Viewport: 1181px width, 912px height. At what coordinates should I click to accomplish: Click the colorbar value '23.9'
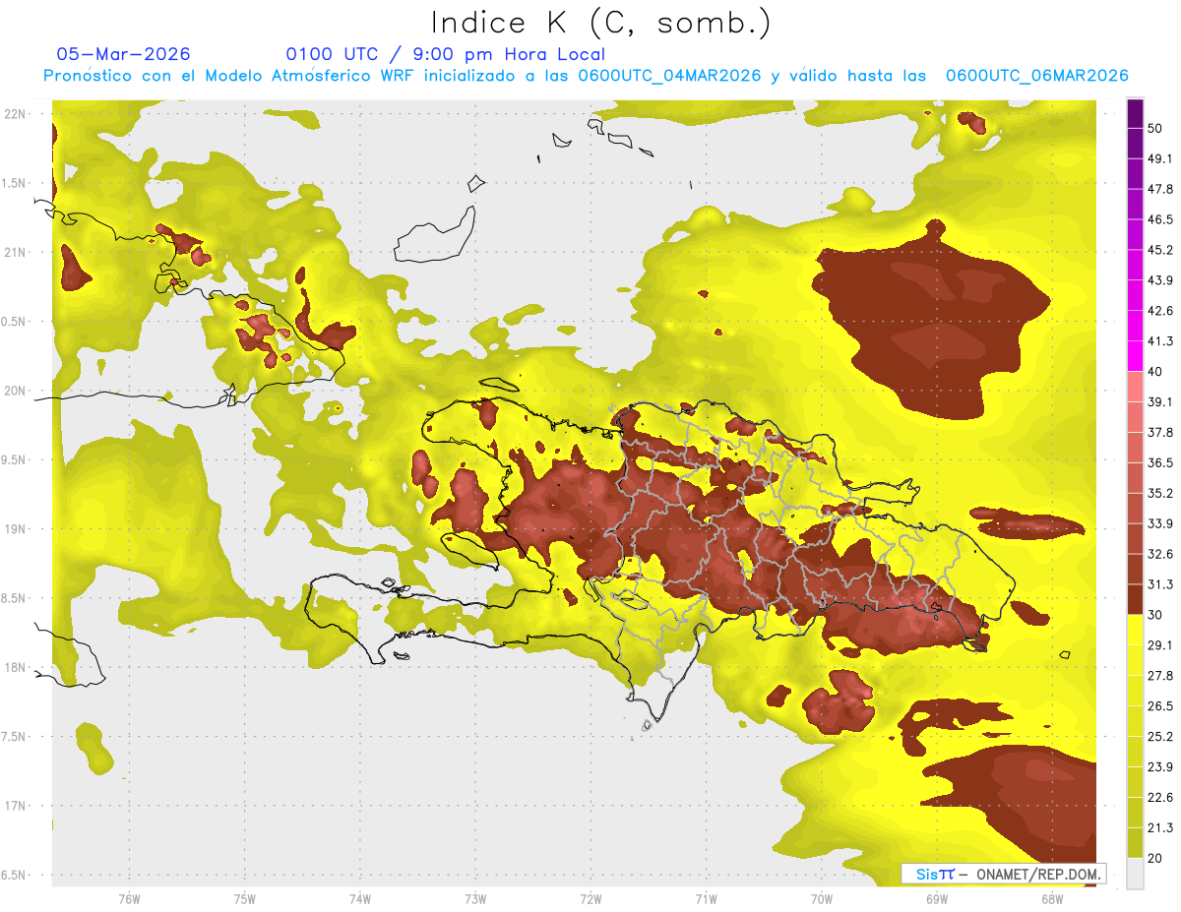1160,767
